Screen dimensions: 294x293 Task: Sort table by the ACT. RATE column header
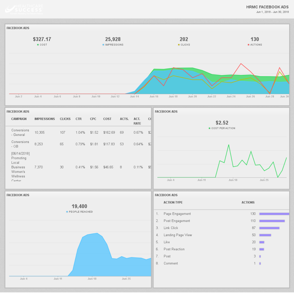click(137, 121)
